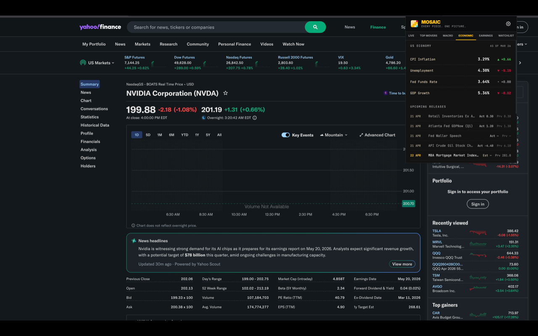Expand the US Markets dropdown

click(101, 63)
